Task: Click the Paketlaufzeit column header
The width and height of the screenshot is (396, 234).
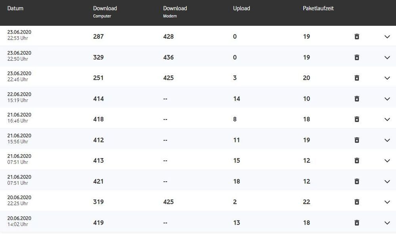Action: tap(318, 8)
